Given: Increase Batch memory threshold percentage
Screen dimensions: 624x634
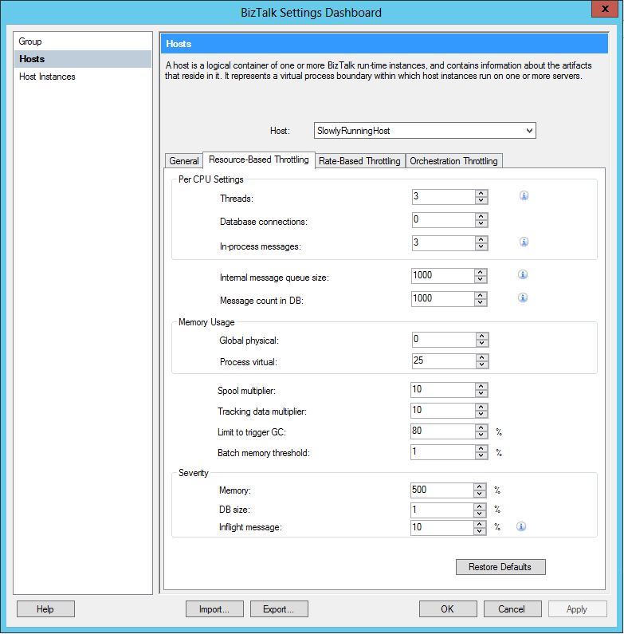Looking at the screenshot, I should [x=481, y=448].
